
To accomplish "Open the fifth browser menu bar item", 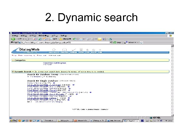I will point(55,36).
